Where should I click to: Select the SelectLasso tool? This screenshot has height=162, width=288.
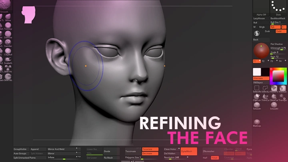[265, 89]
